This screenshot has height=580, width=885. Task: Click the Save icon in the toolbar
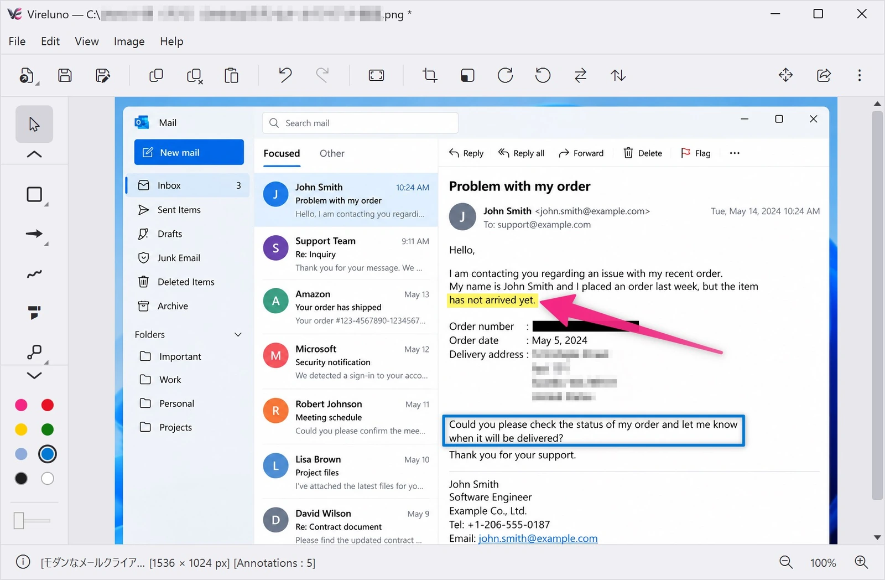click(x=65, y=75)
